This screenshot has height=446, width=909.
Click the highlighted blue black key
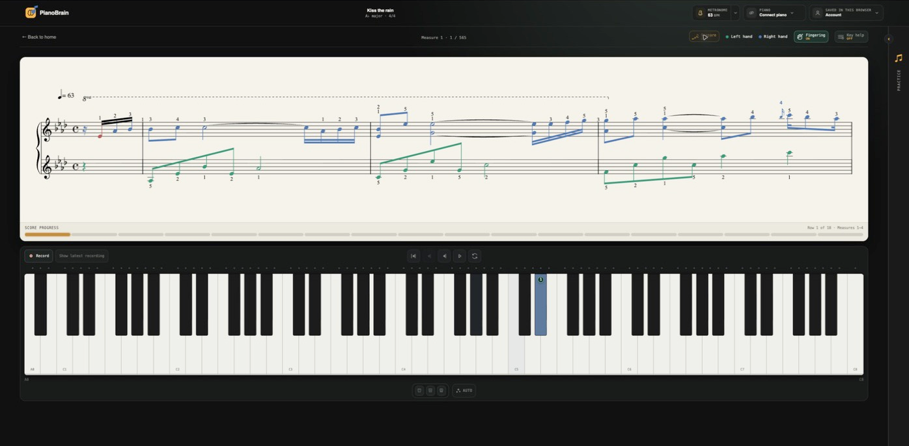(x=540, y=304)
